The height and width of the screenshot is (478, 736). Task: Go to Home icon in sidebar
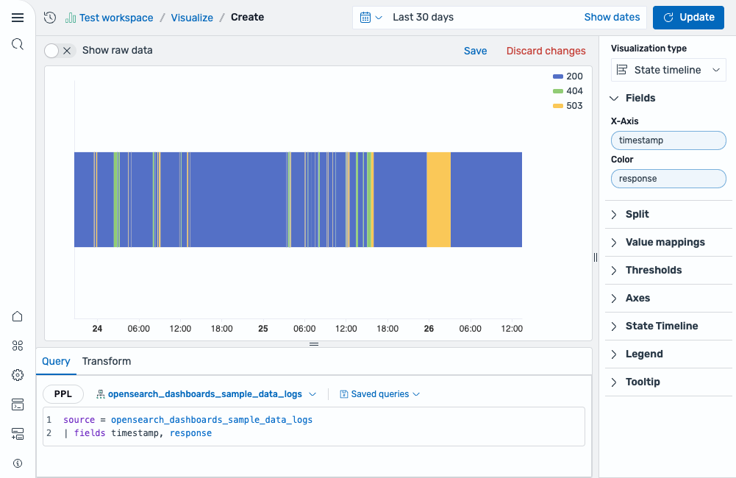(18, 316)
